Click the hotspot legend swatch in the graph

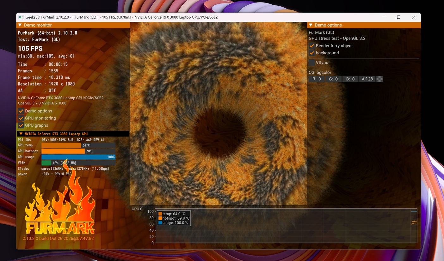[160, 218]
